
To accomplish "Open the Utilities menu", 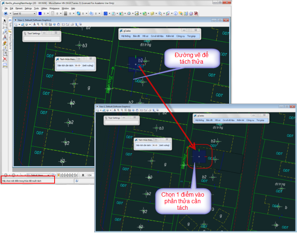I will point(44,8).
